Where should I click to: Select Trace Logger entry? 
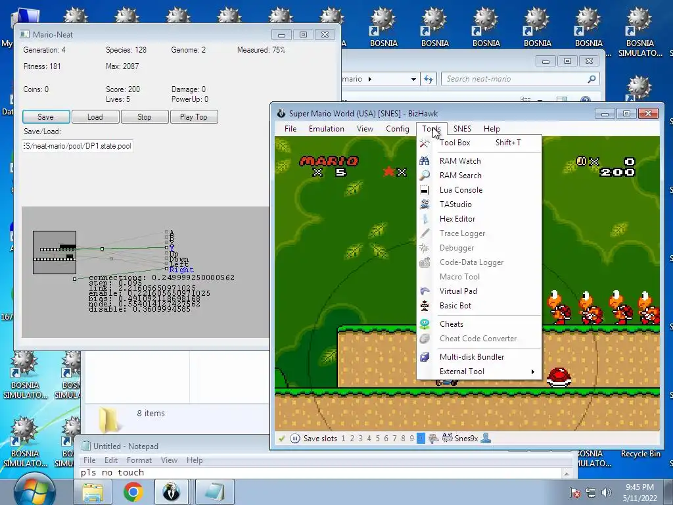(479, 233)
